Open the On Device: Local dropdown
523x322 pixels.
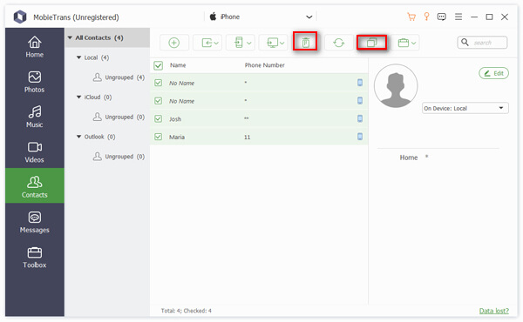pos(465,108)
